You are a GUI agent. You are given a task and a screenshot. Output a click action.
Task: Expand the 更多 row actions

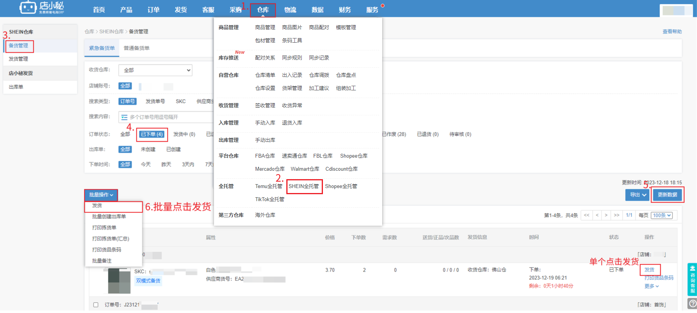point(652,286)
